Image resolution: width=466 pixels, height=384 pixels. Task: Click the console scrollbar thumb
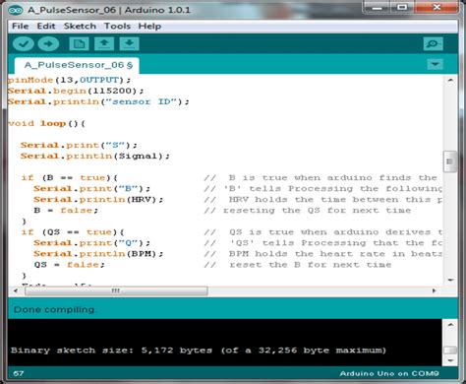pos(450,350)
